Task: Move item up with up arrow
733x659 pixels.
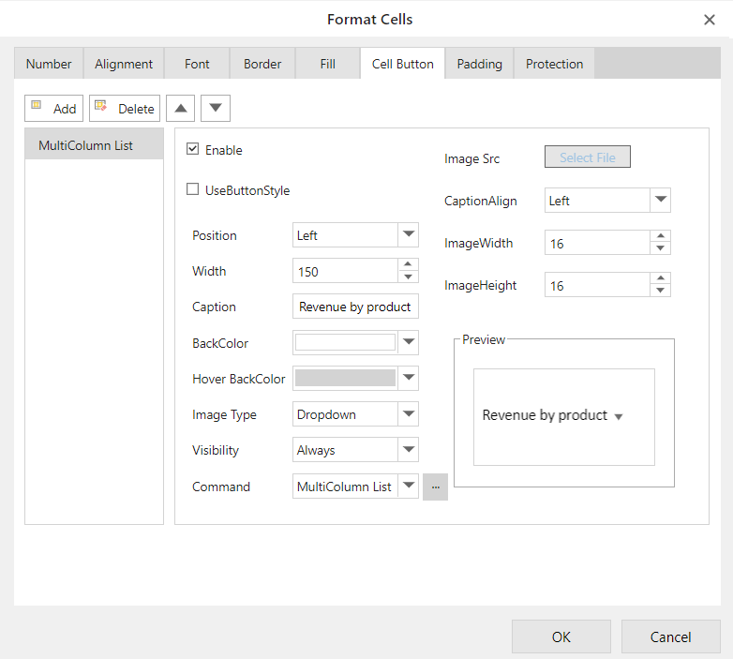Action: coord(180,109)
